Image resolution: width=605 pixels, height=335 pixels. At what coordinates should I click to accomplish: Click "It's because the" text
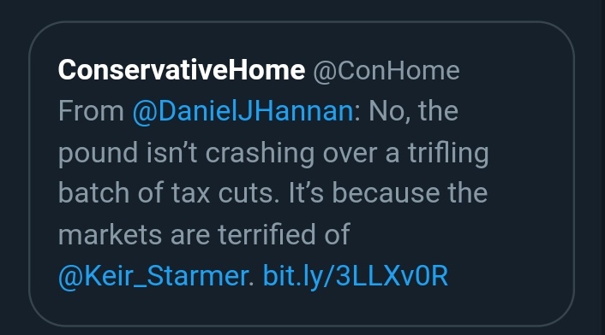(388, 192)
